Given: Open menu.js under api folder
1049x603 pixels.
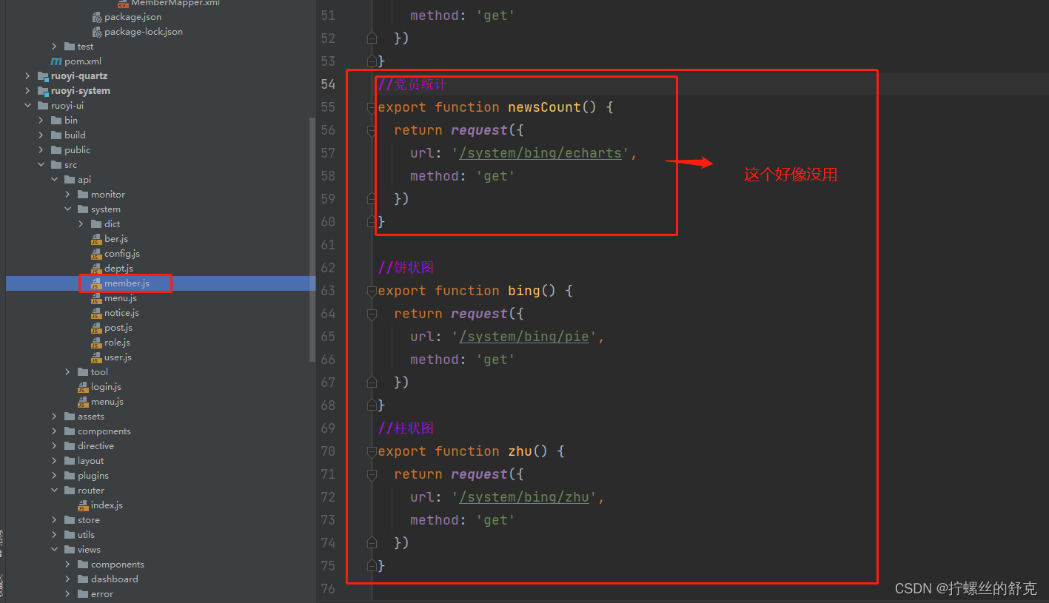Looking at the screenshot, I should (107, 402).
